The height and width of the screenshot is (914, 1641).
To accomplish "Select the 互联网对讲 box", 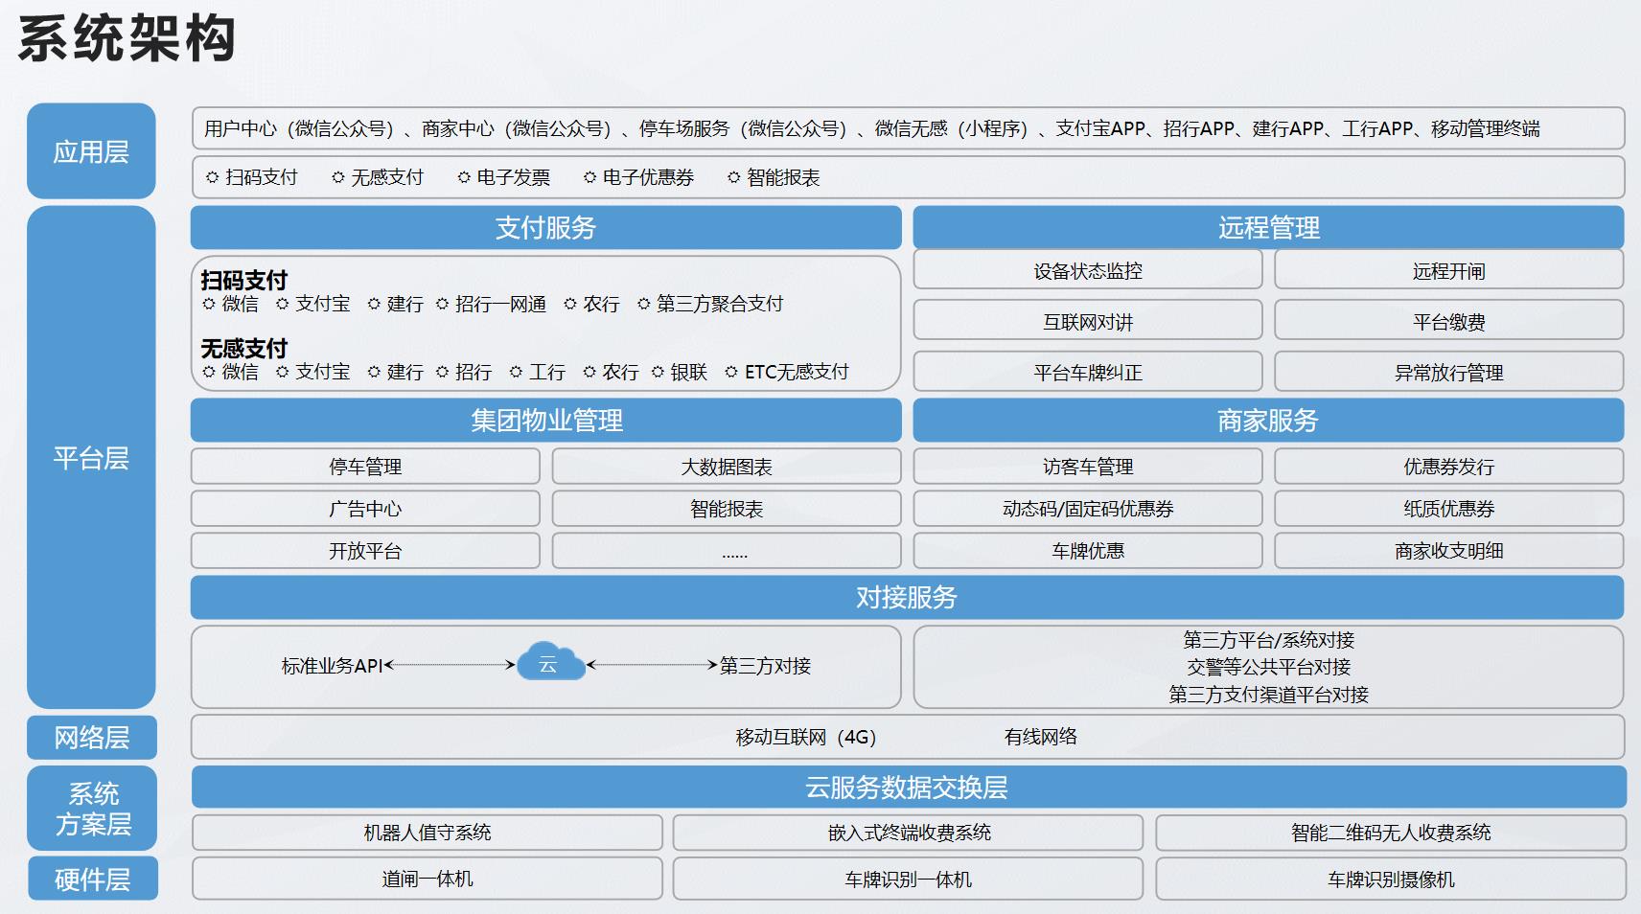I will click(1088, 321).
